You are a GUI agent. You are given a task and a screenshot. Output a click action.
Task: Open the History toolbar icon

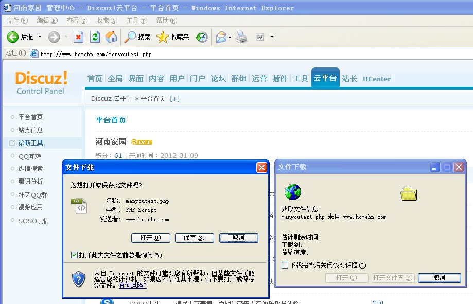202,37
